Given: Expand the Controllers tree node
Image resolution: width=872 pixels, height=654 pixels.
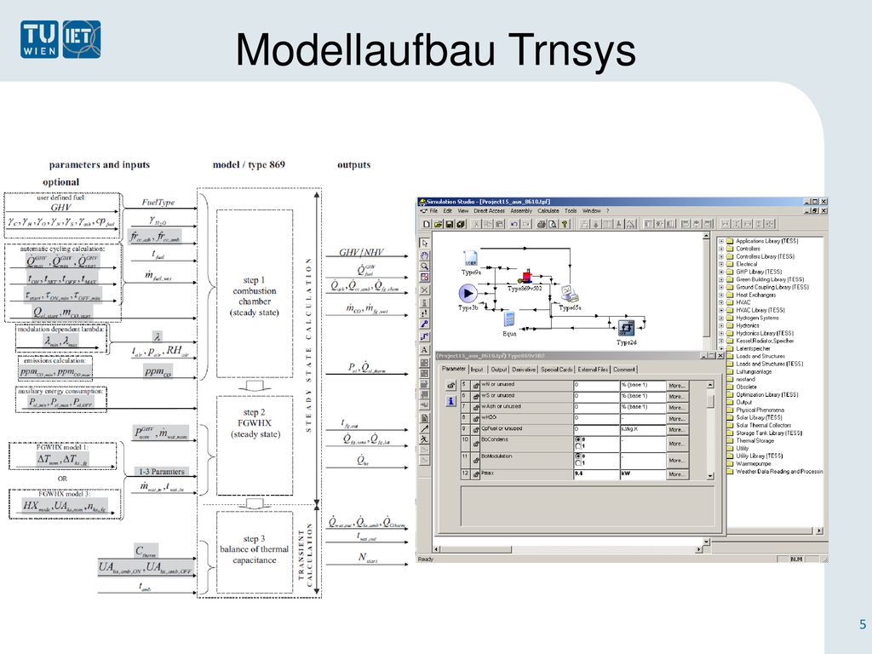Looking at the screenshot, I should tap(721, 250).
